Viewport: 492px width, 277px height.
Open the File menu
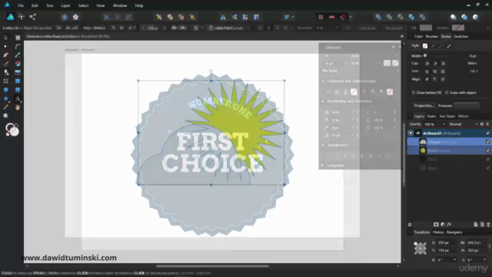click(21, 5)
